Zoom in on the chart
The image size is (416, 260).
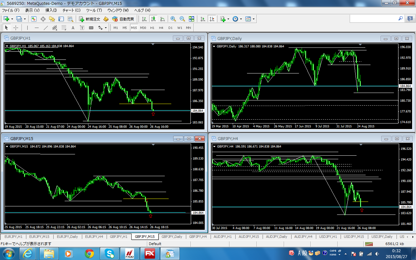pos(173,19)
